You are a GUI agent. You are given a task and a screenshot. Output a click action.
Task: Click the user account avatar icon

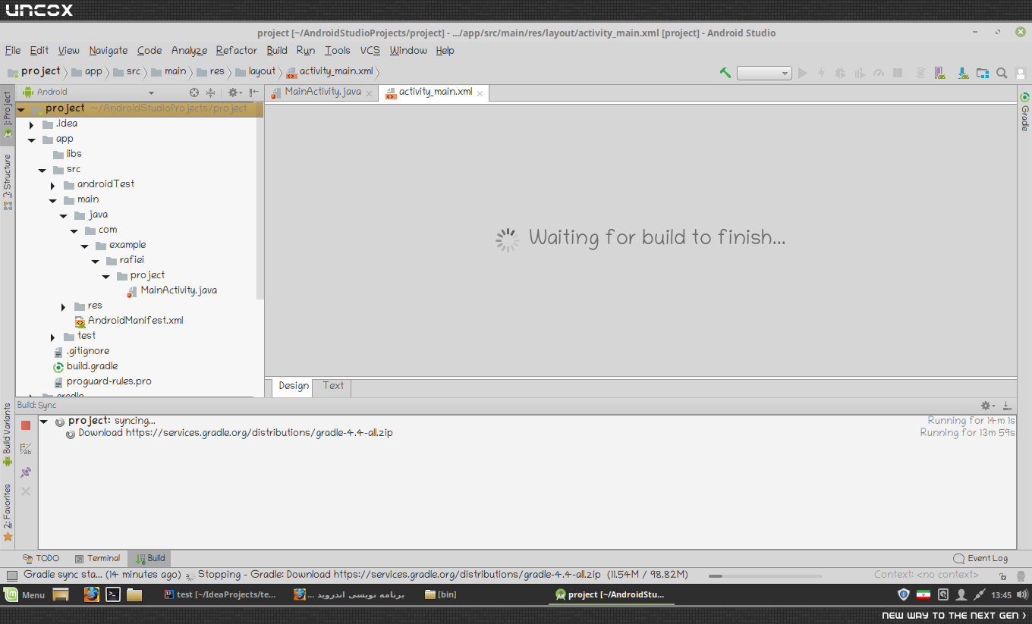(1021, 73)
